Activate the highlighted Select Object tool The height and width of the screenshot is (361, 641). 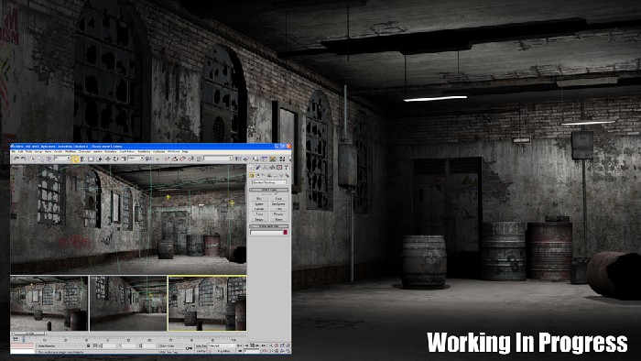point(76,159)
